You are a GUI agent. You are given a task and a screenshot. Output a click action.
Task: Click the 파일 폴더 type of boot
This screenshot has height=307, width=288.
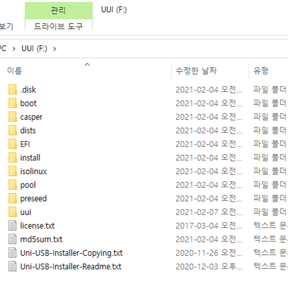tap(270, 103)
